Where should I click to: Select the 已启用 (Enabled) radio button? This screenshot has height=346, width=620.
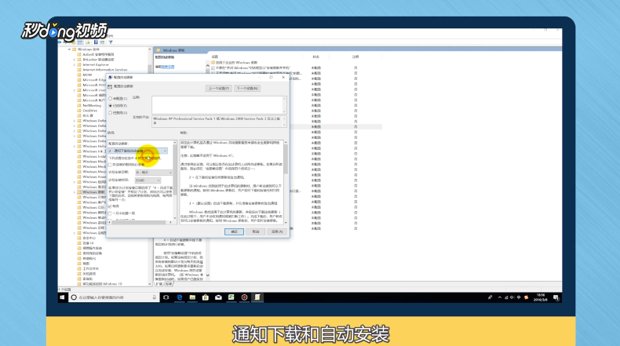coord(111,106)
